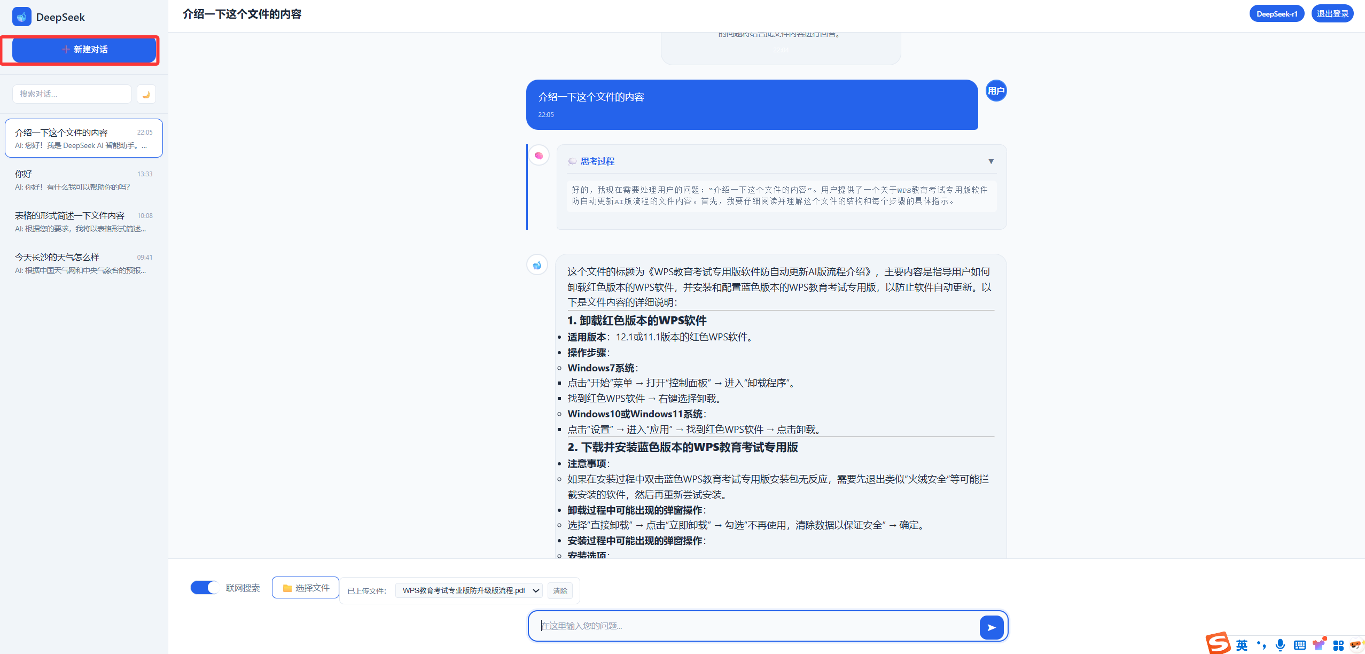Switch to dark mode with moon icon

point(146,95)
